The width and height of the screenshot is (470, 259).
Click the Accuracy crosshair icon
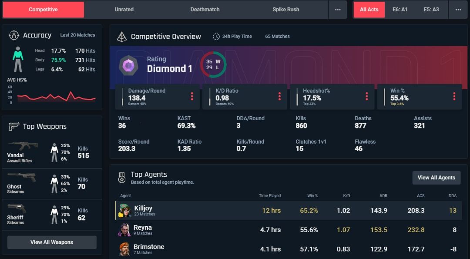14,35
